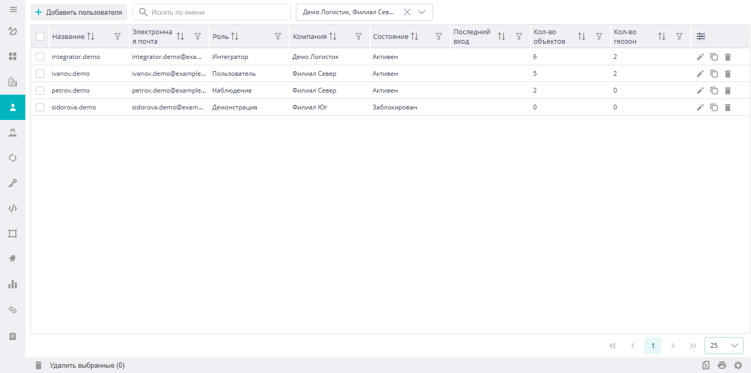The height and width of the screenshot is (373, 751).
Task: Open the filter for the Роль column
Action: pos(278,36)
